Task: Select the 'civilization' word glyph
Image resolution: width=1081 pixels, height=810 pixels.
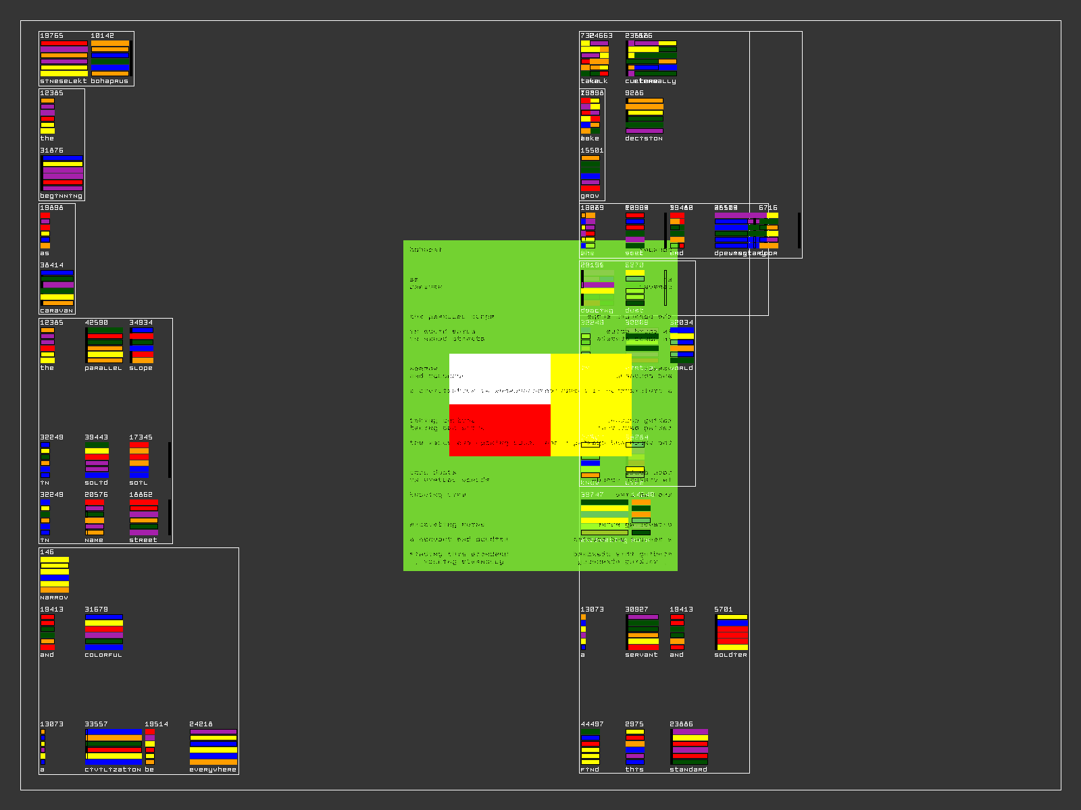Action: click(x=114, y=747)
